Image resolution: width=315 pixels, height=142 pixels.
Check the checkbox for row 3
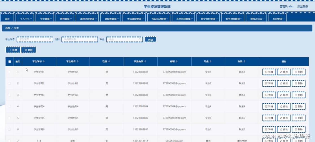tap(9, 95)
